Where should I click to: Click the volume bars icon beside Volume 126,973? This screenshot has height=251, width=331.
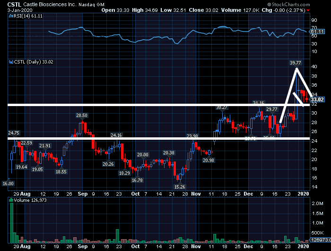coord(11,200)
